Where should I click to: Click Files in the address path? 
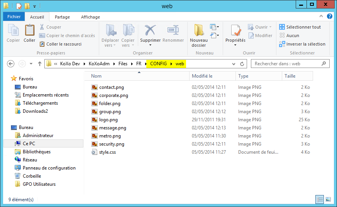pyautogui.click(x=123, y=64)
